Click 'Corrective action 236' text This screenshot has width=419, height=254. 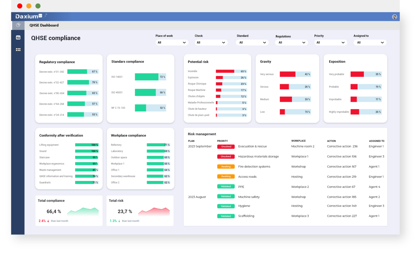[342, 146]
